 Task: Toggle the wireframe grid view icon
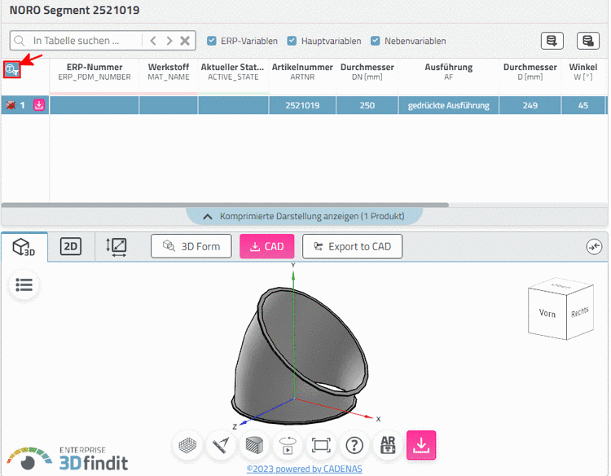(187, 445)
